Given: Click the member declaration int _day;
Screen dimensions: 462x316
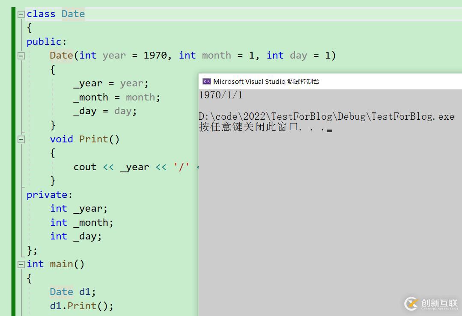Looking at the screenshot, I should point(76,236).
